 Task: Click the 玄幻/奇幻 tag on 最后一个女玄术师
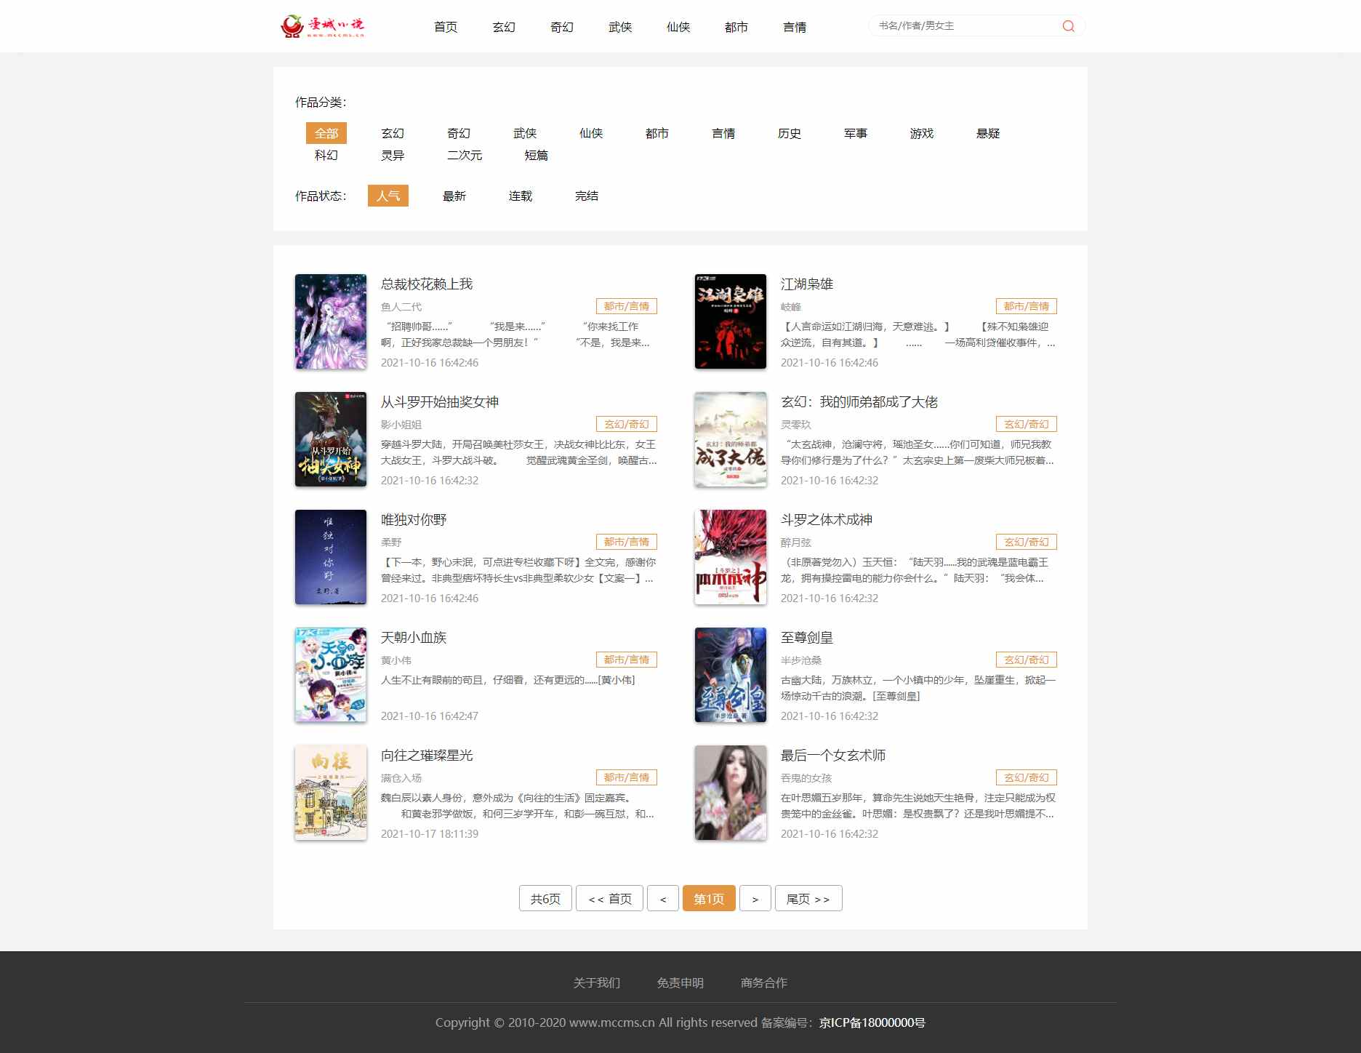coord(1027,777)
